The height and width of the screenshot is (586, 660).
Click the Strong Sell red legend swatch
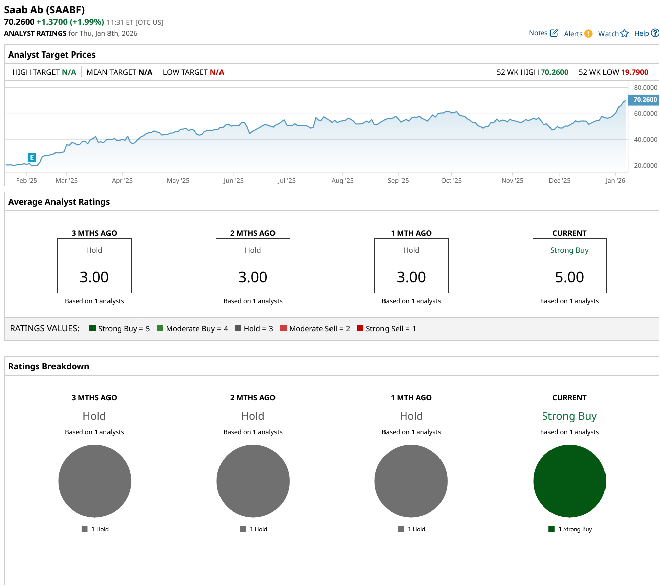pos(360,328)
